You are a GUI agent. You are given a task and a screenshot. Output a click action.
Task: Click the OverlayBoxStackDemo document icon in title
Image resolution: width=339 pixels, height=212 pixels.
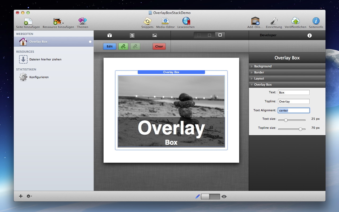150,13
